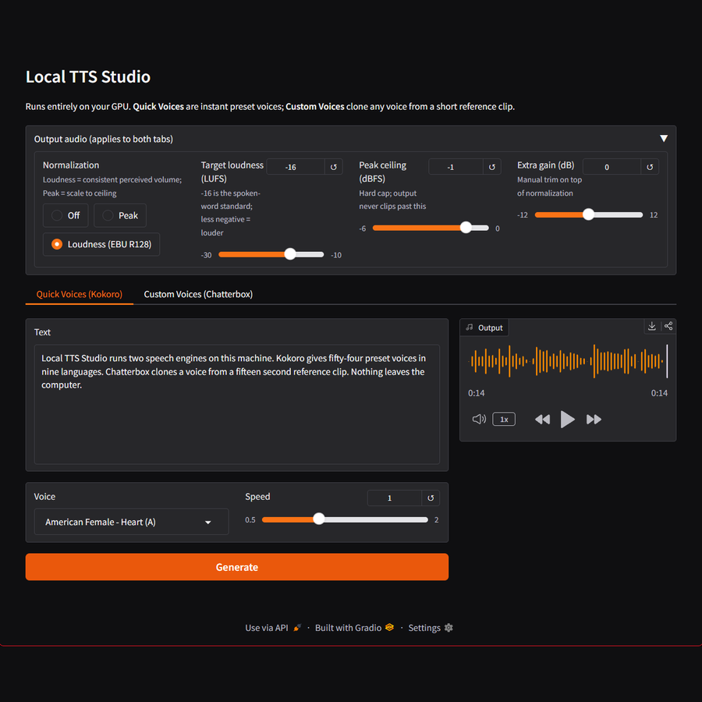The height and width of the screenshot is (702, 702).
Task: Change playback speed 1x button
Action: click(x=504, y=419)
